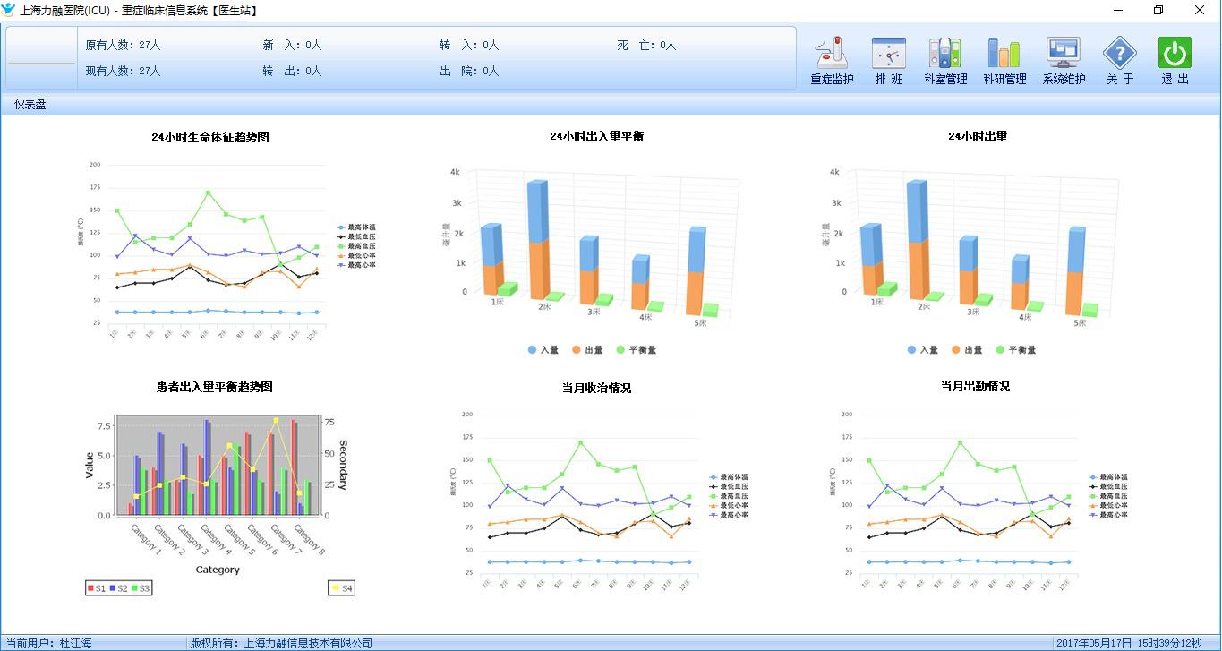This screenshot has width=1222, height=651.
Task: Click the yellow S4 legend swatch
Action: [x=337, y=588]
